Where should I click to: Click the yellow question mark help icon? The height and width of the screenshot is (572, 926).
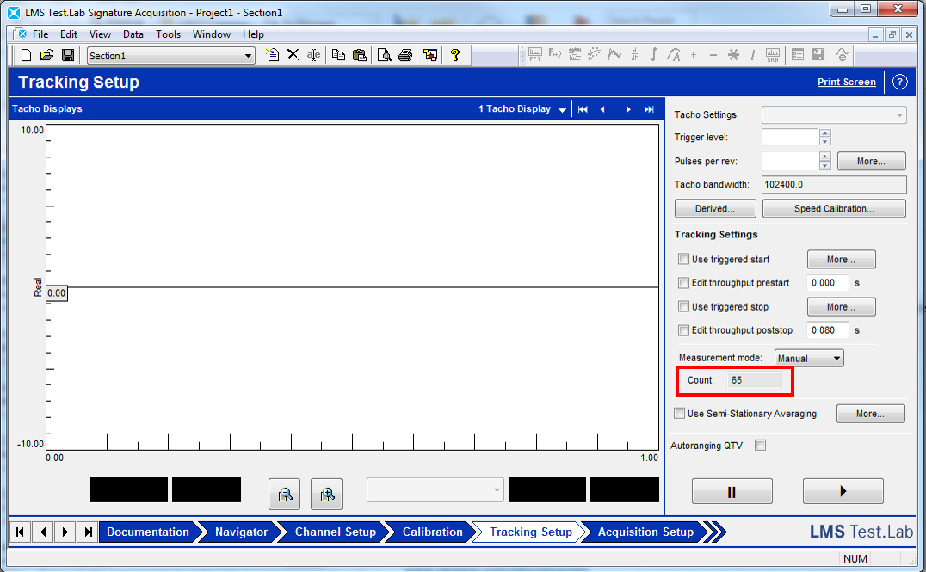[454, 55]
